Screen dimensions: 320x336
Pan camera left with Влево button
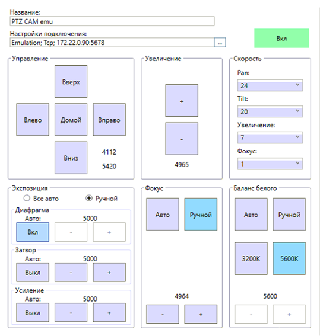(x=33, y=120)
